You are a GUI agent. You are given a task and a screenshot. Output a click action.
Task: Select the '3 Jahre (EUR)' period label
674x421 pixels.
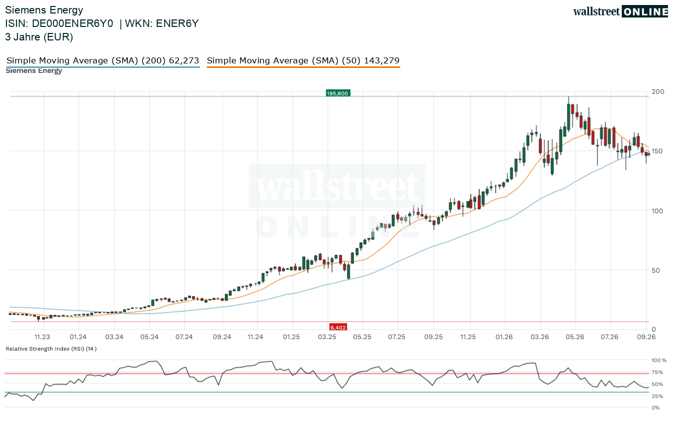pyautogui.click(x=39, y=37)
